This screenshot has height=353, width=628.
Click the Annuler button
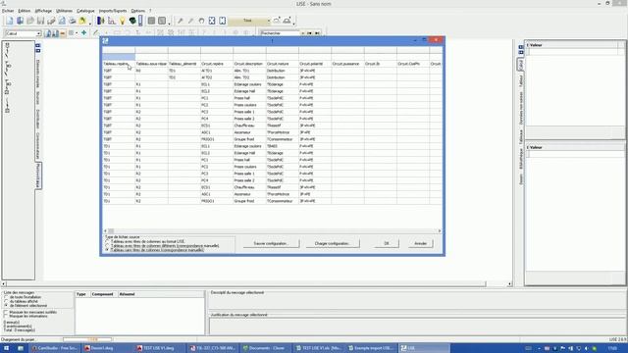coord(421,243)
